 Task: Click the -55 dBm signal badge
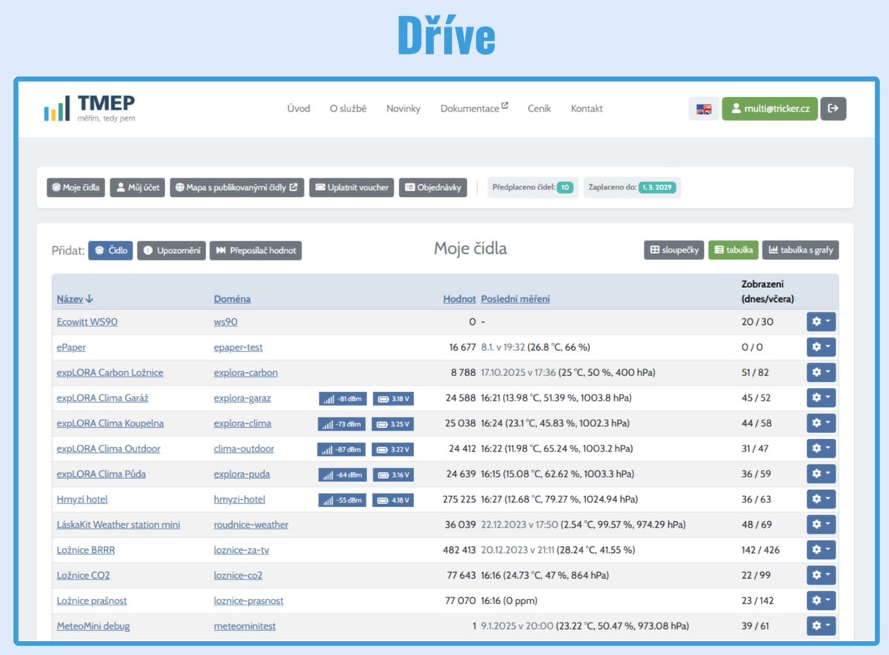coord(342,500)
